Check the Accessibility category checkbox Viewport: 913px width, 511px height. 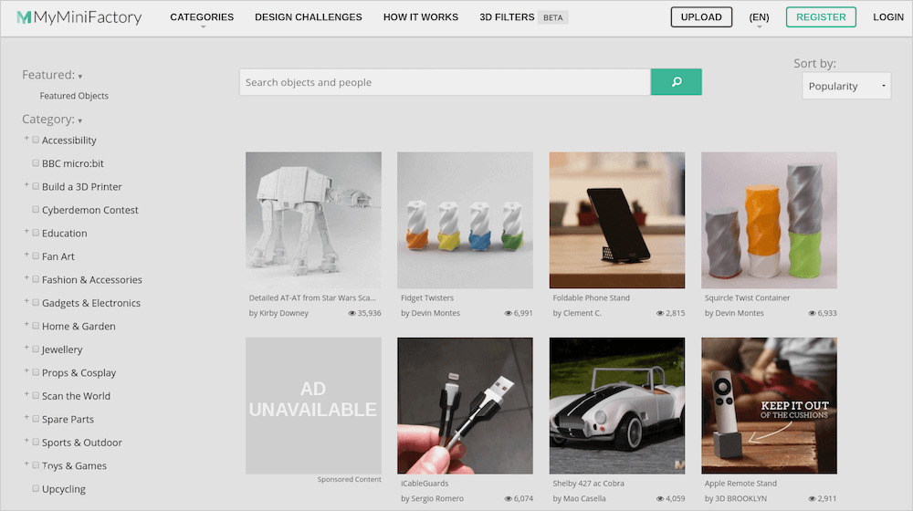(x=36, y=141)
